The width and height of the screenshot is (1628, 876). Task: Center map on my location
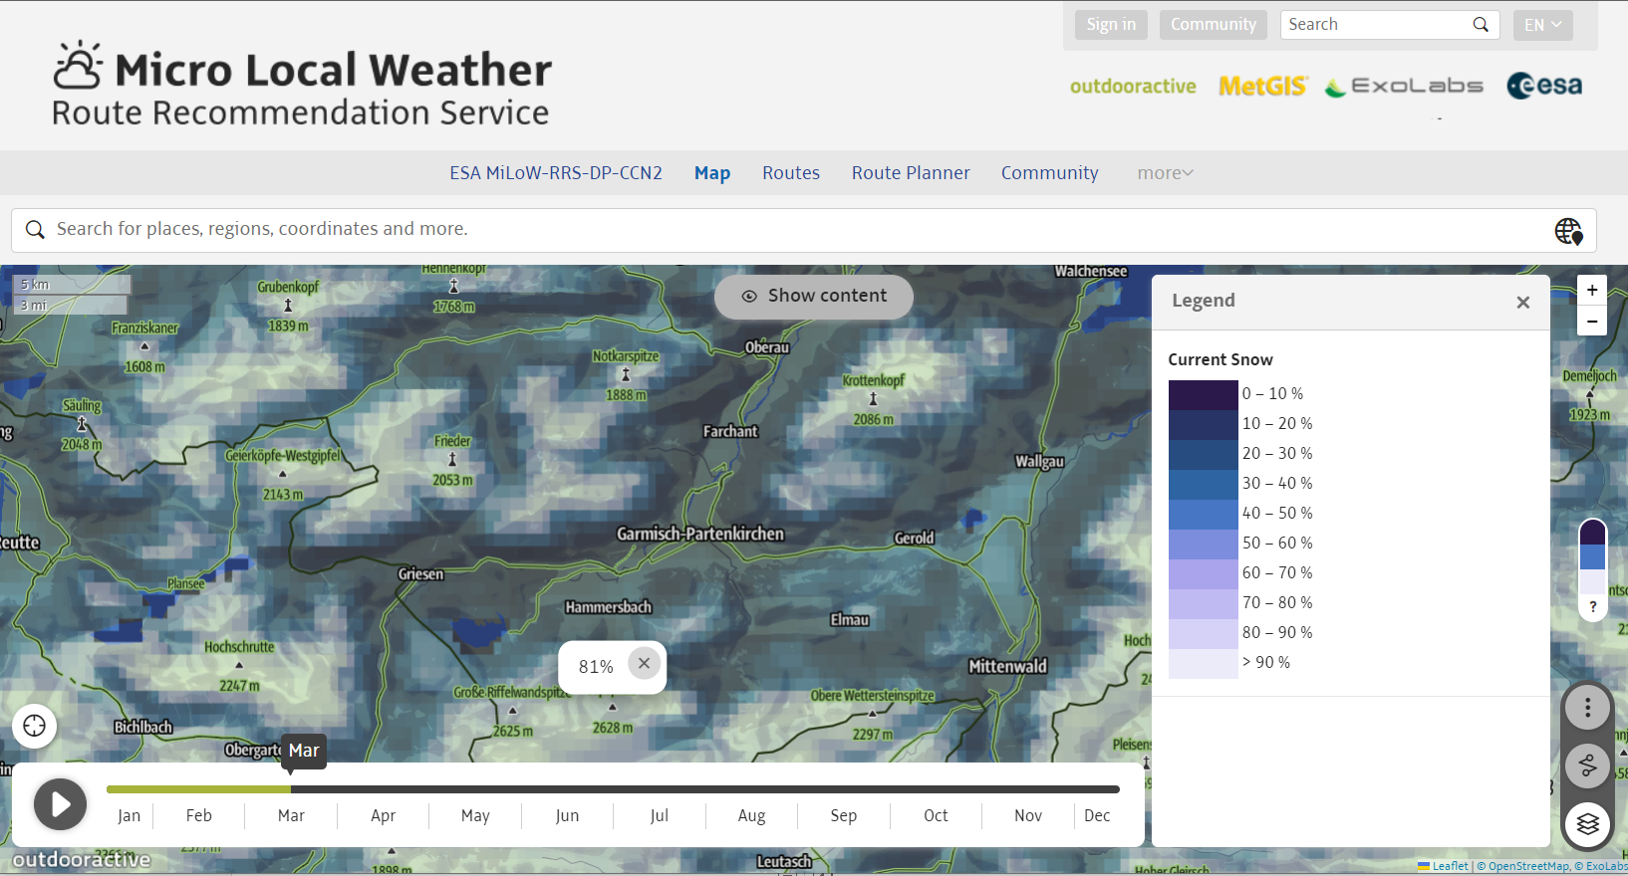point(35,726)
